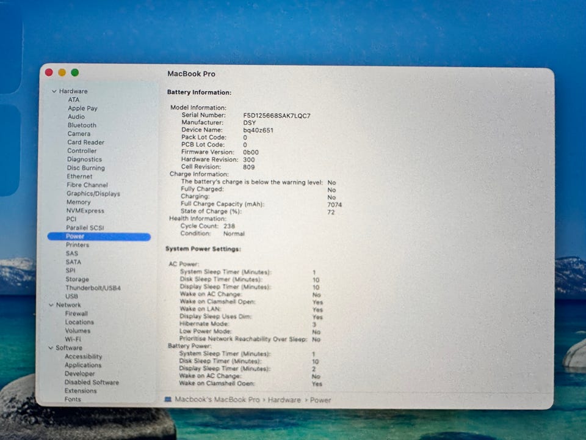The width and height of the screenshot is (586, 440).
Task: Open the SAS hardware item
Action: 72,254
